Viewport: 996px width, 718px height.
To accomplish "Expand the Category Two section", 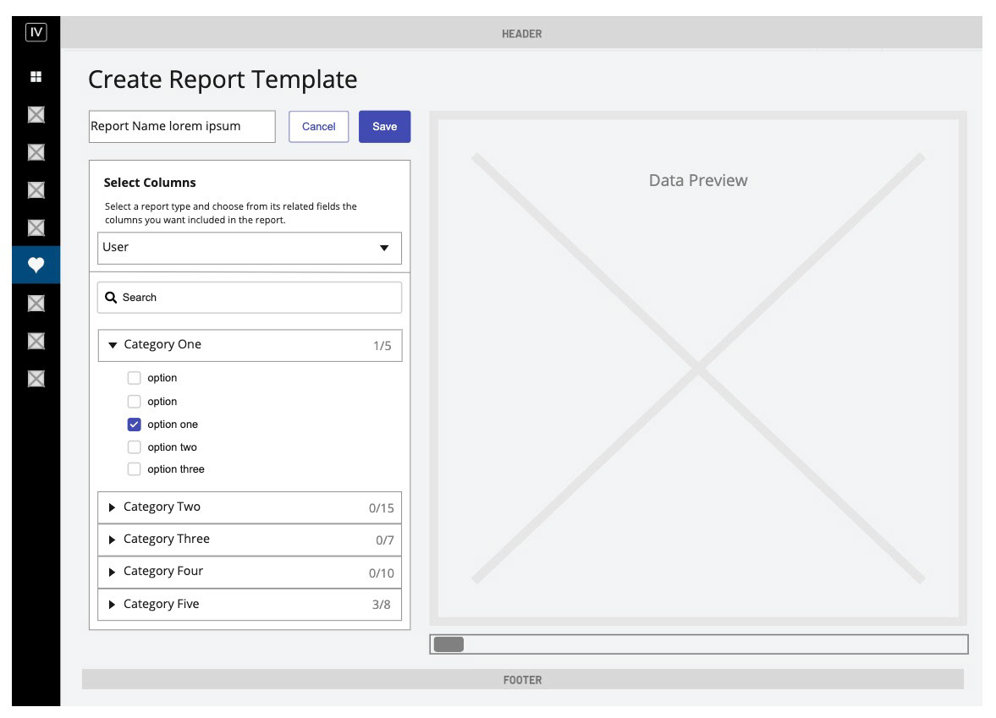I will pos(250,507).
